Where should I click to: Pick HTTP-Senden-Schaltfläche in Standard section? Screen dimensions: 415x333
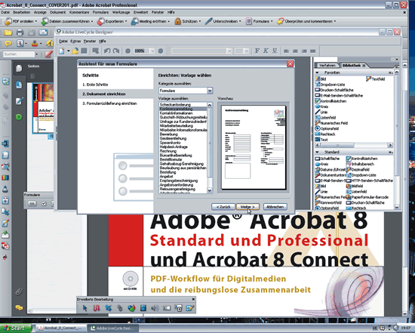pos(370,180)
